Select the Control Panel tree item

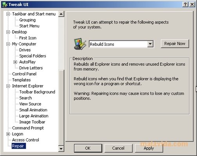point(24,74)
